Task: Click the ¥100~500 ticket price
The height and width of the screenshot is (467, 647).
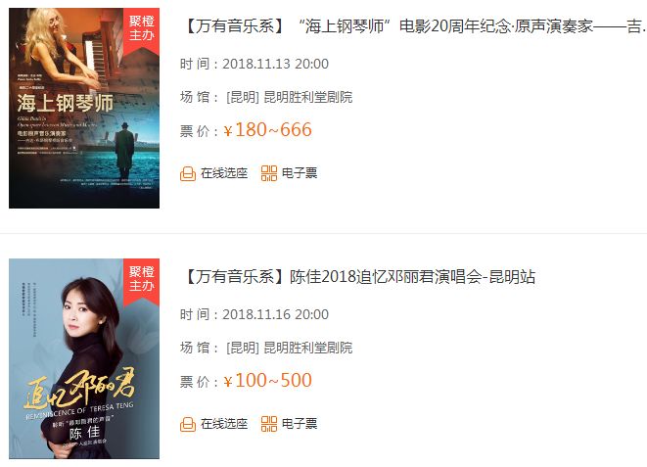Action: click(x=267, y=381)
